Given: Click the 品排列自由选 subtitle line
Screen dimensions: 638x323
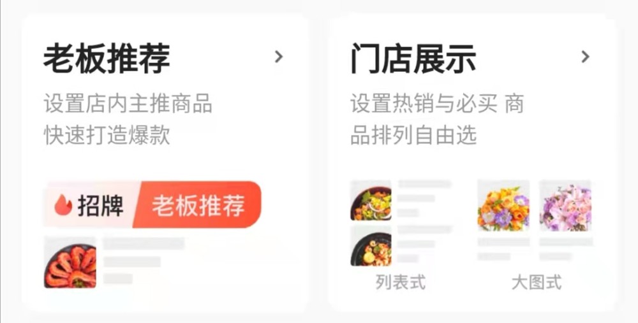Looking at the screenshot, I should pyautogui.click(x=413, y=135).
